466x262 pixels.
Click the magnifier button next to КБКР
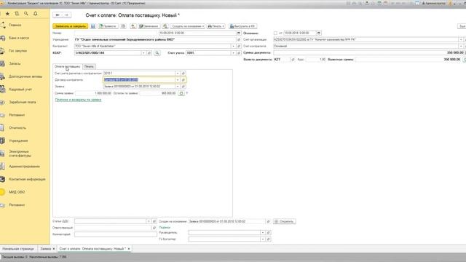tap(157, 53)
